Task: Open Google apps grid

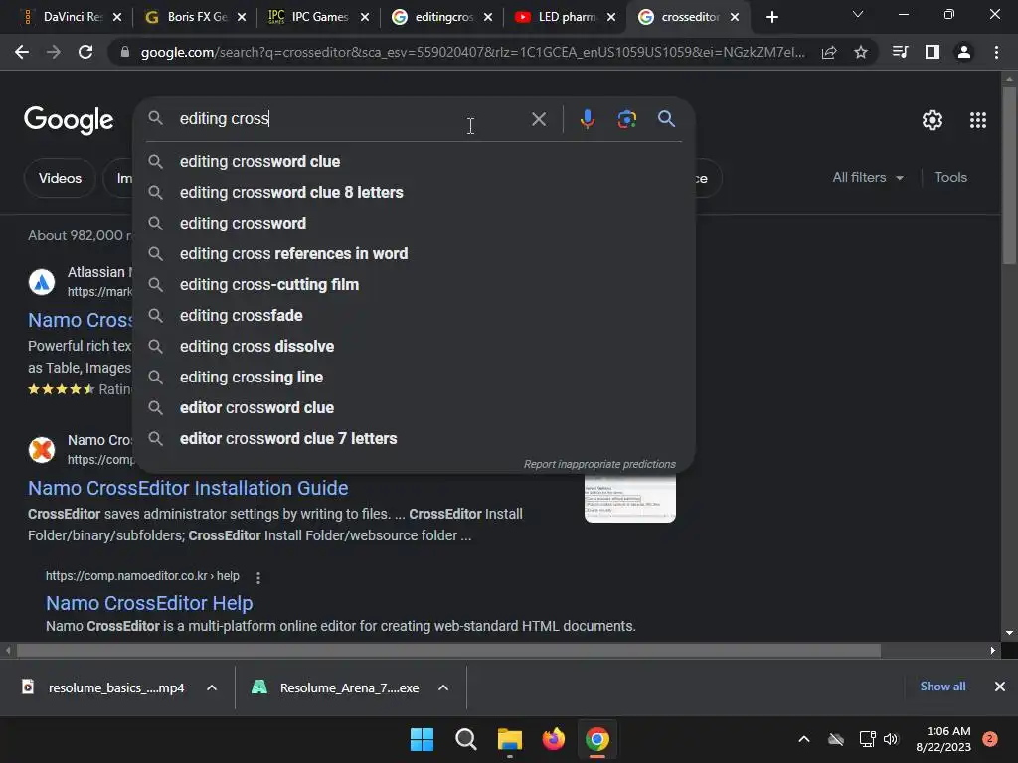Action: 978,120
